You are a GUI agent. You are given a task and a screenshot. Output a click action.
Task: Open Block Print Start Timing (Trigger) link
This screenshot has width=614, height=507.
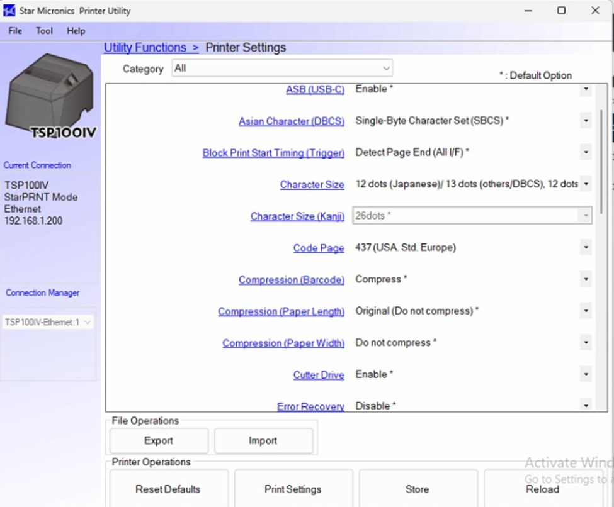273,153
